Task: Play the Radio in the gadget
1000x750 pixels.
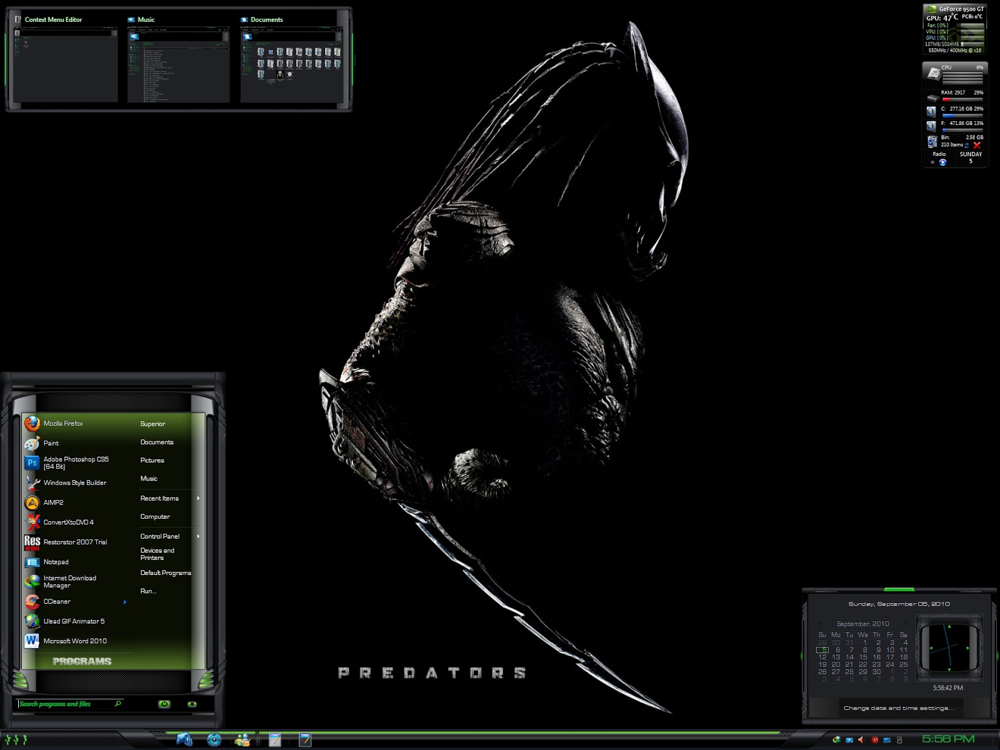Action: pyautogui.click(x=942, y=162)
